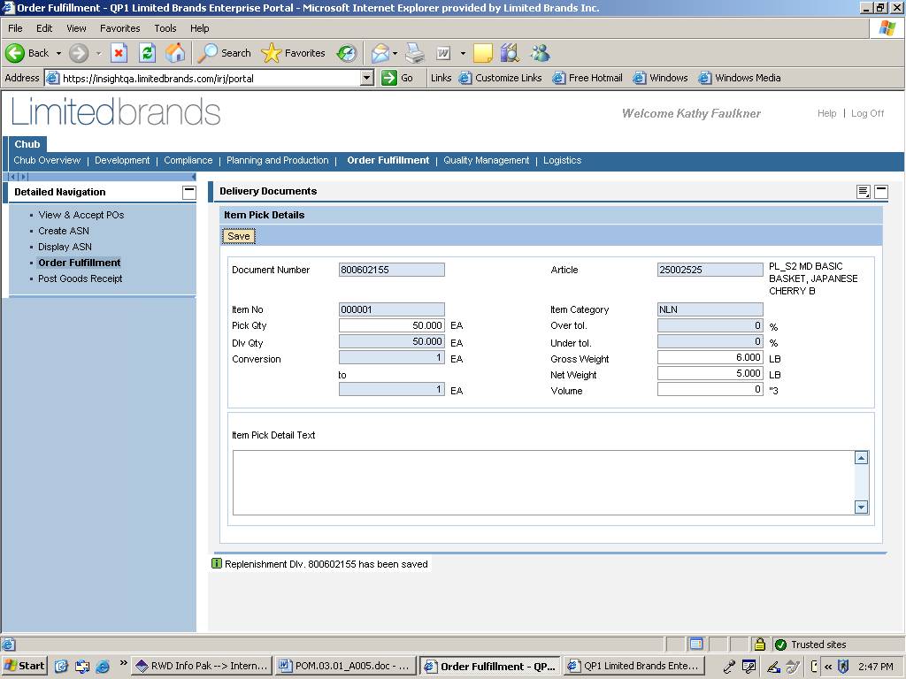
Task: Click the browser Forward arrow icon
Action: click(79, 53)
